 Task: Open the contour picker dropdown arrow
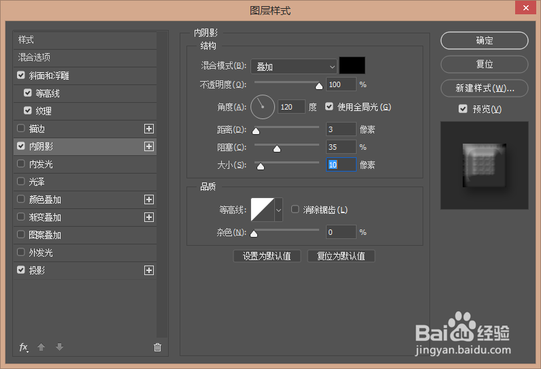(279, 210)
